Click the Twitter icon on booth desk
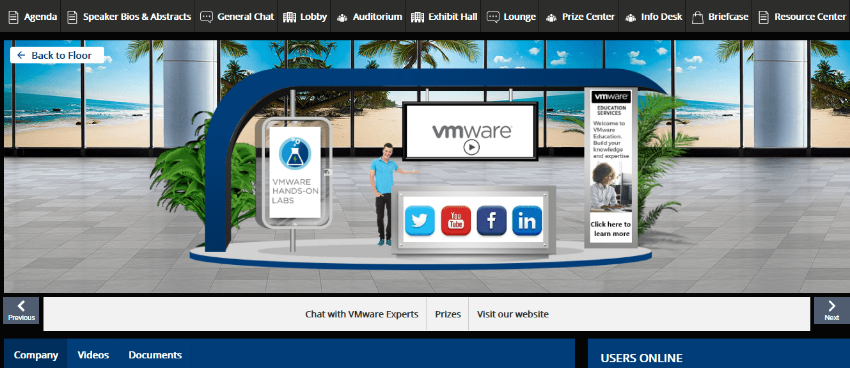Image resolution: width=850 pixels, height=368 pixels. tap(420, 221)
